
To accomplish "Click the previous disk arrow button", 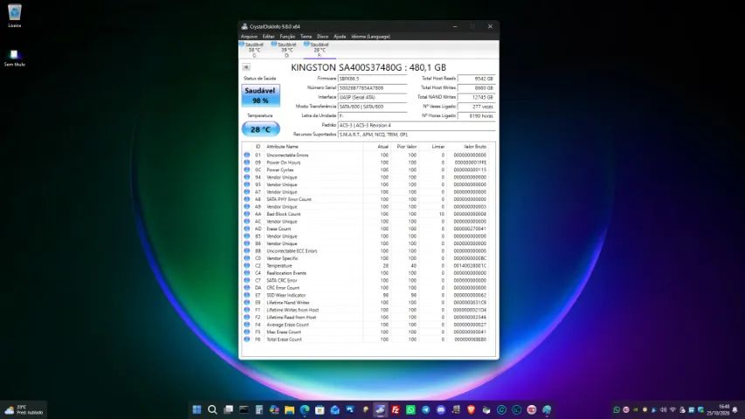I will [x=246, y=67].
